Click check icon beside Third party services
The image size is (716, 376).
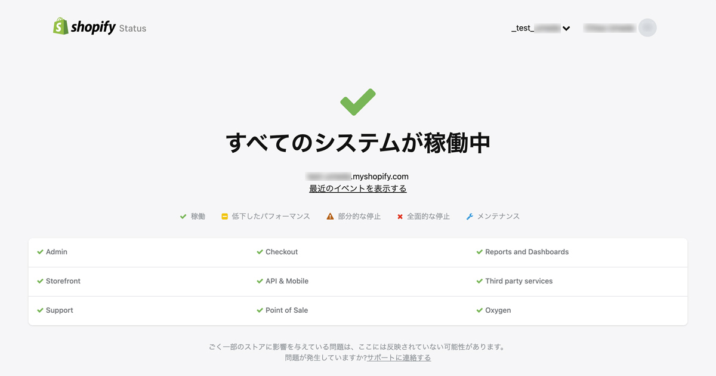click(x=479, y=281)
